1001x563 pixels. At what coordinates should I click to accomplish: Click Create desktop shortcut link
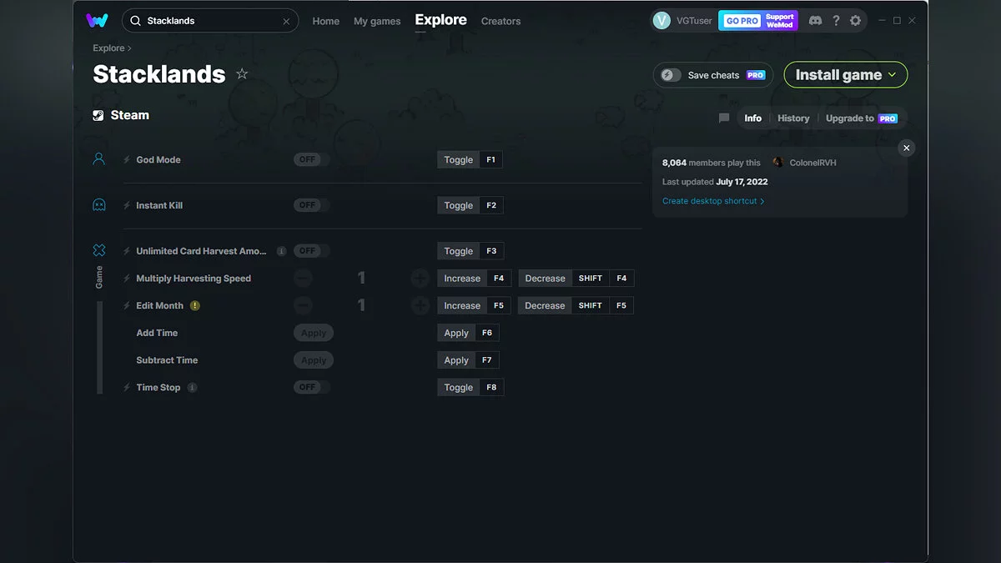click(x=713, y=201)
